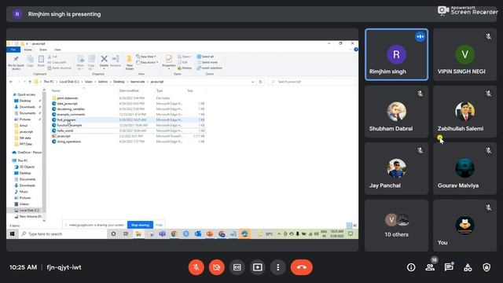Click Home tab in shared Explorer ribbon
Image resolution: width=503 pixels, height=283 pixels.
pyautogui.click(x=28, y=50)
